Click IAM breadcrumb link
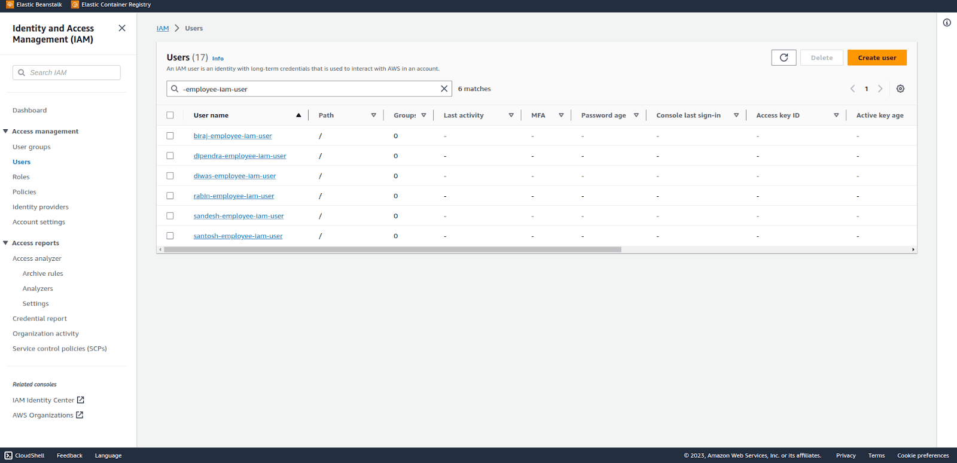The width and height of the screenshot is (957, 463). [163, 28]
